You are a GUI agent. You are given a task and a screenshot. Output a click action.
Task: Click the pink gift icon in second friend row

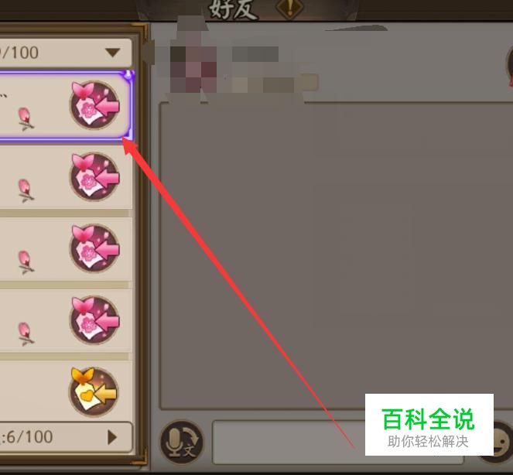(x=95, y=176)
